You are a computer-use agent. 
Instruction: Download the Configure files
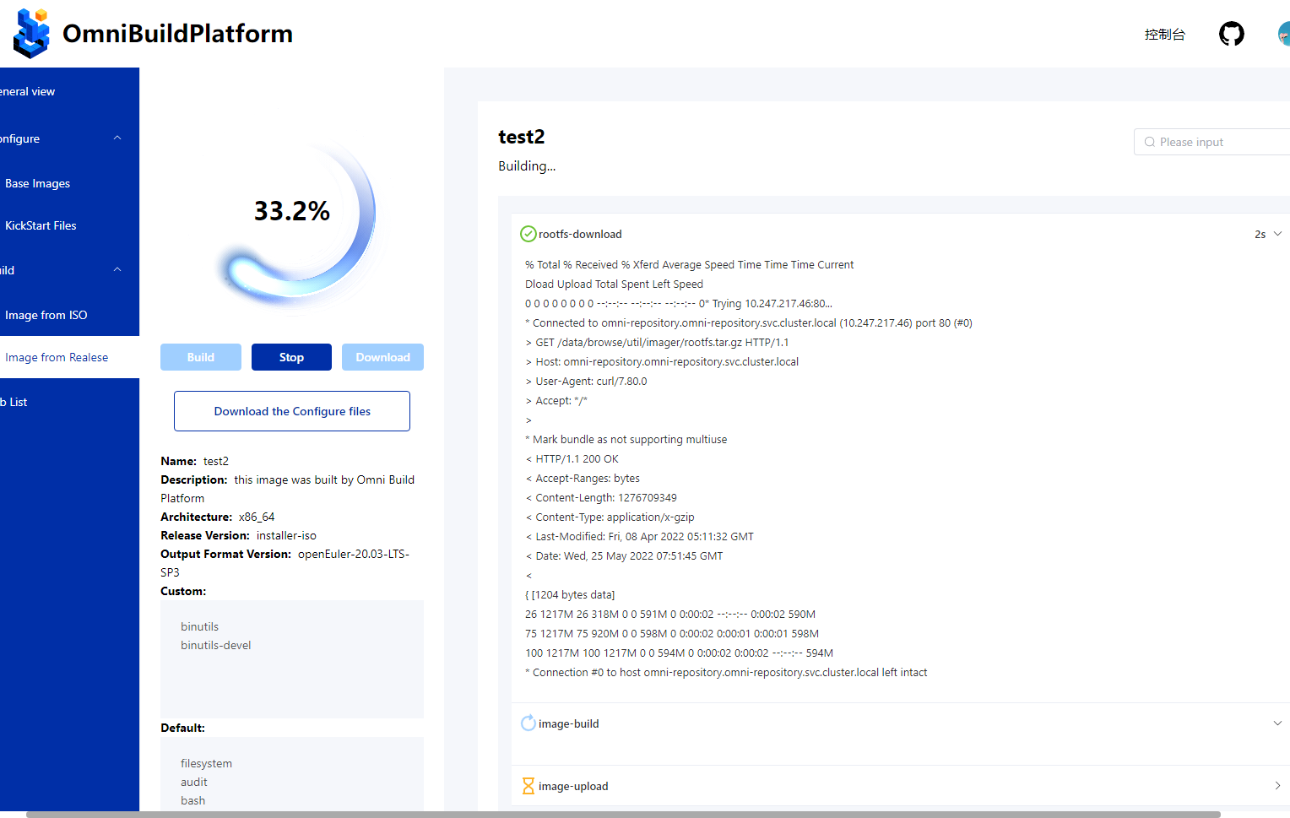coord(292,411)
